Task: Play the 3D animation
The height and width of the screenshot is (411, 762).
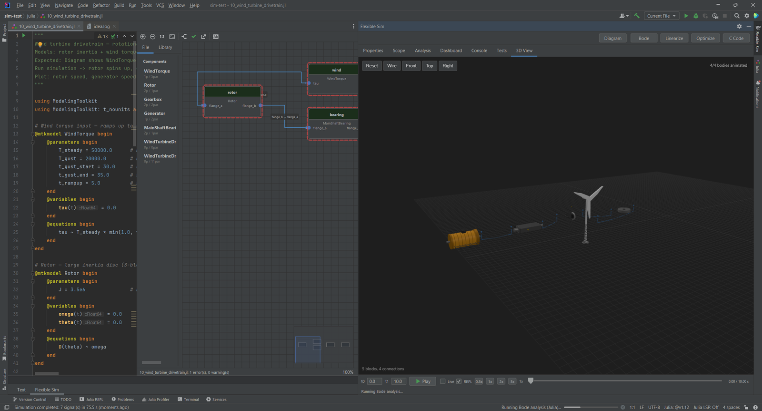Action: pyautogui.click(x=422, y=381)
